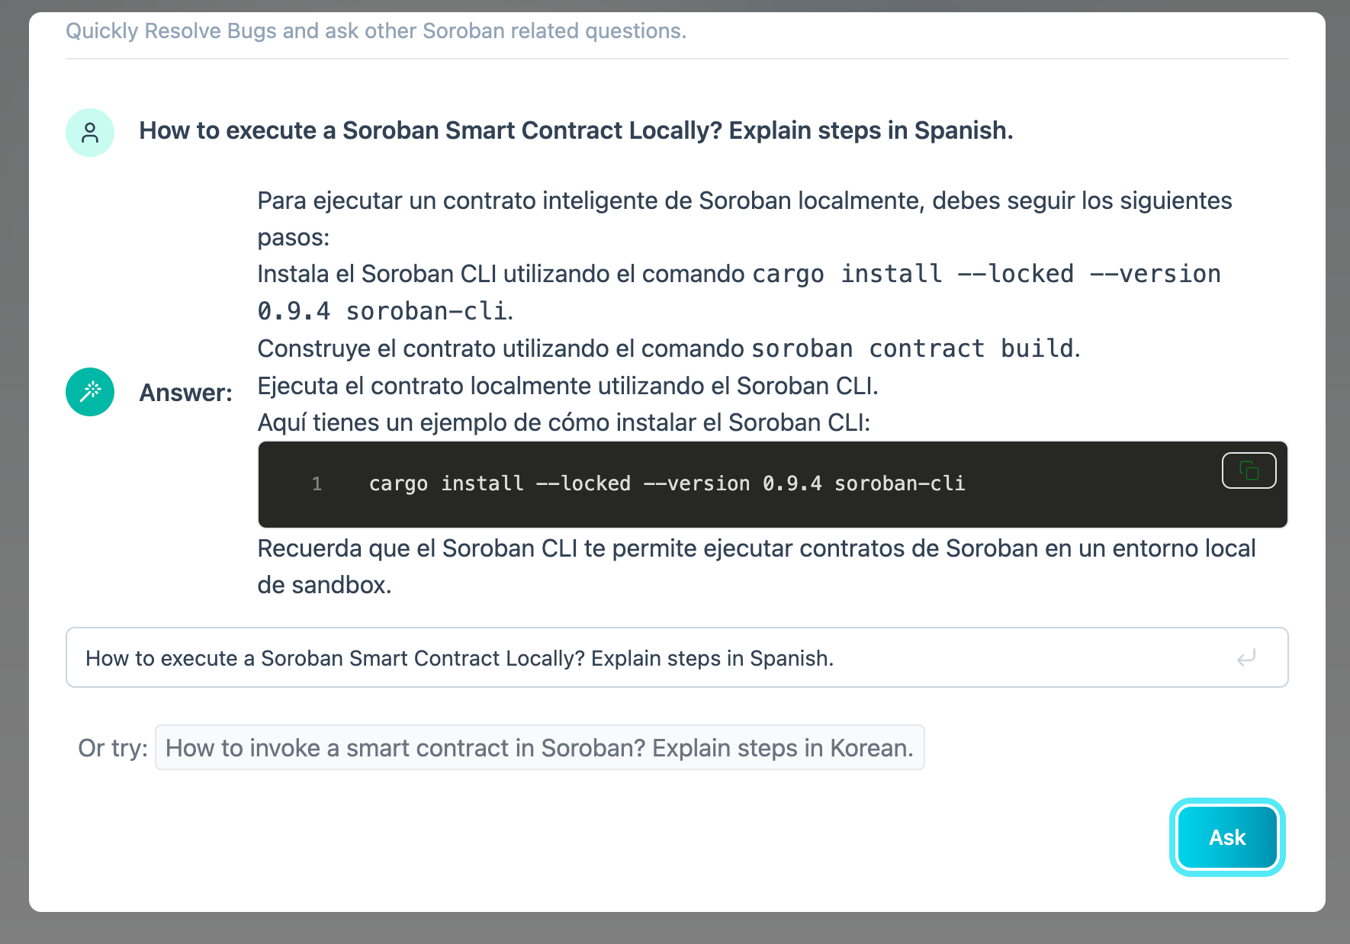This screenshot has width=1350, height=944.
Task: Click inline code '0.9.4 soroban-cli'
Action: (x=382, y=311)
